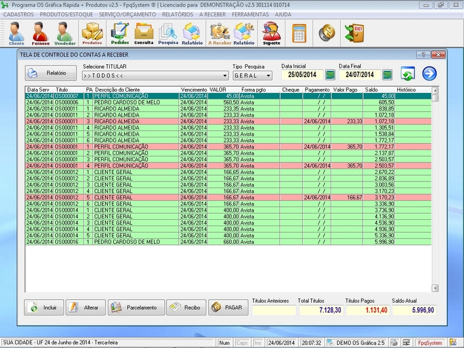This screenshot has height=348, width=464.
Task: Open the Tipo Pesquisa GERAL dropdown
Action: [x=268, y=75]
